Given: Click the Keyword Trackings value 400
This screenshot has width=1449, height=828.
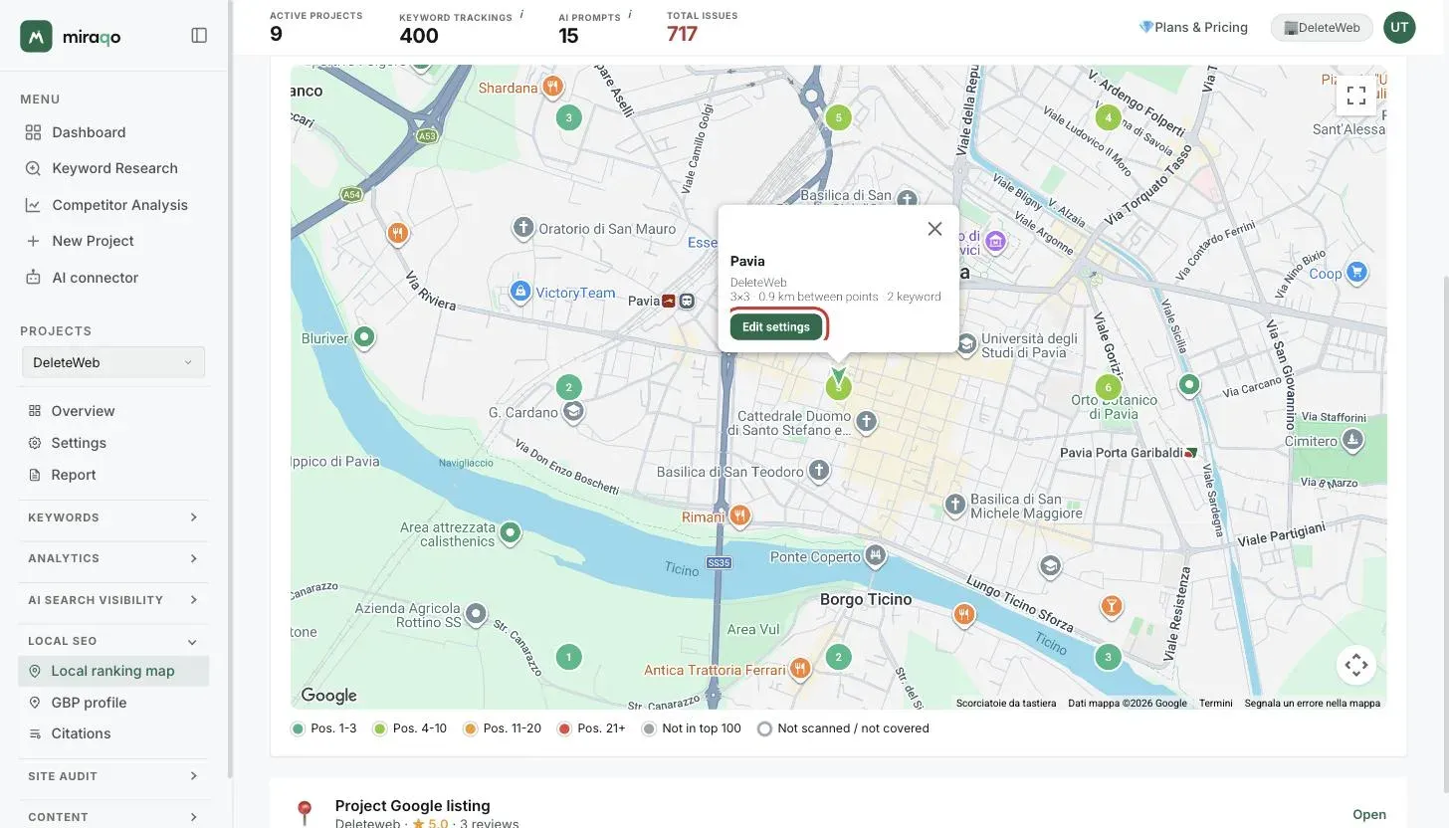Looking at the screenshot, I should [419, 36].
